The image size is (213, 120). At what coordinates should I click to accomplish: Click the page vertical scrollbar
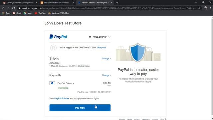point(212,67)
